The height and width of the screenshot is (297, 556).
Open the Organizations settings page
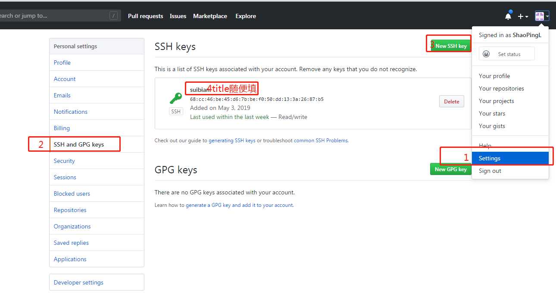click(x=97, y=226)
